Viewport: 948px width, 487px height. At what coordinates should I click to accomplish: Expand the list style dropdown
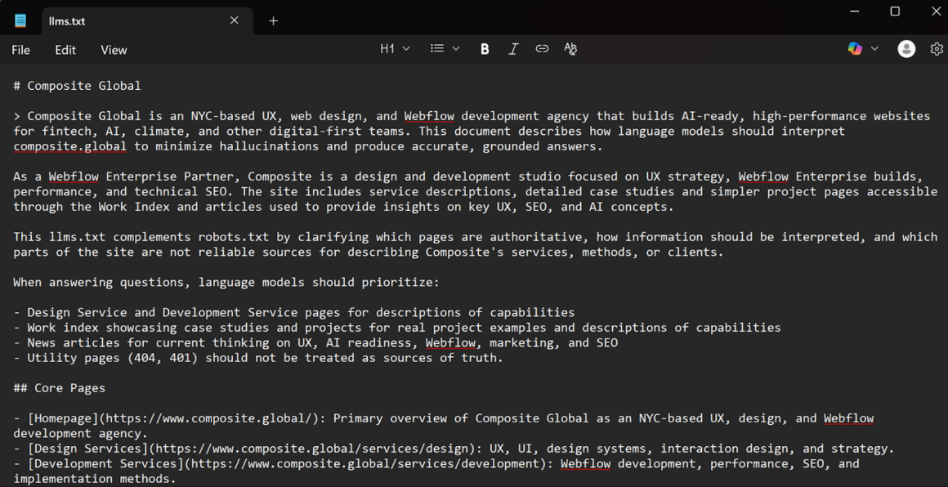(445, 49)
